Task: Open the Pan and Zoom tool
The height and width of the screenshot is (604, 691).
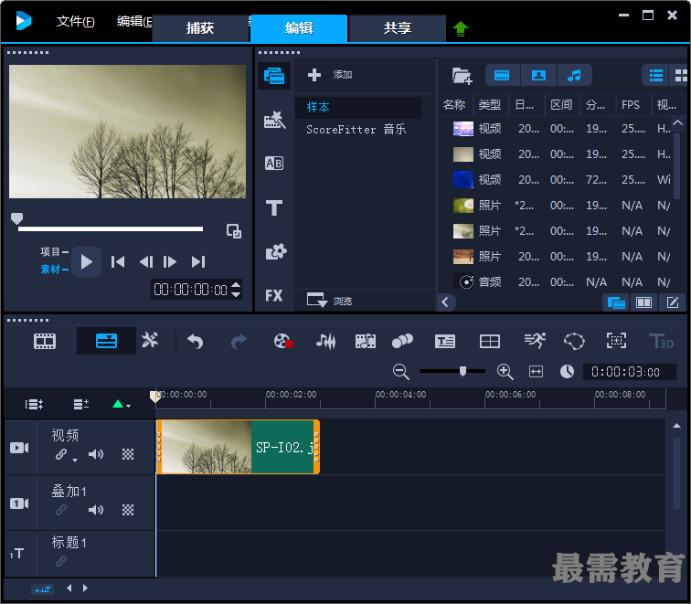Action: (616, 341)
